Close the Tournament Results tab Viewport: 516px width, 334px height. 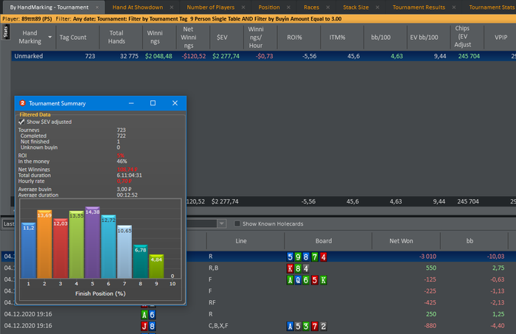pos(454,7)
